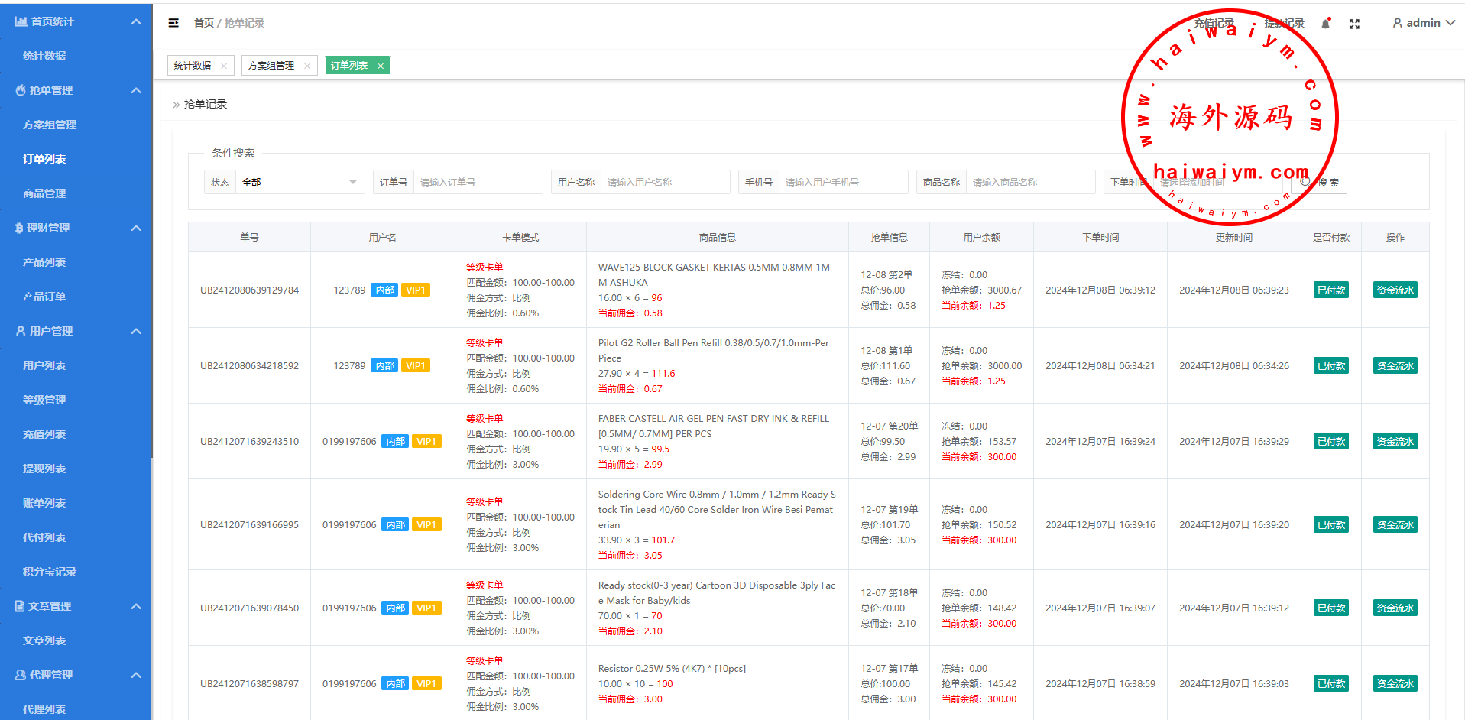This screenshot has height=720, width=1465.
Task: Switch to the 统计数据 tab
Action: point(193,66)
